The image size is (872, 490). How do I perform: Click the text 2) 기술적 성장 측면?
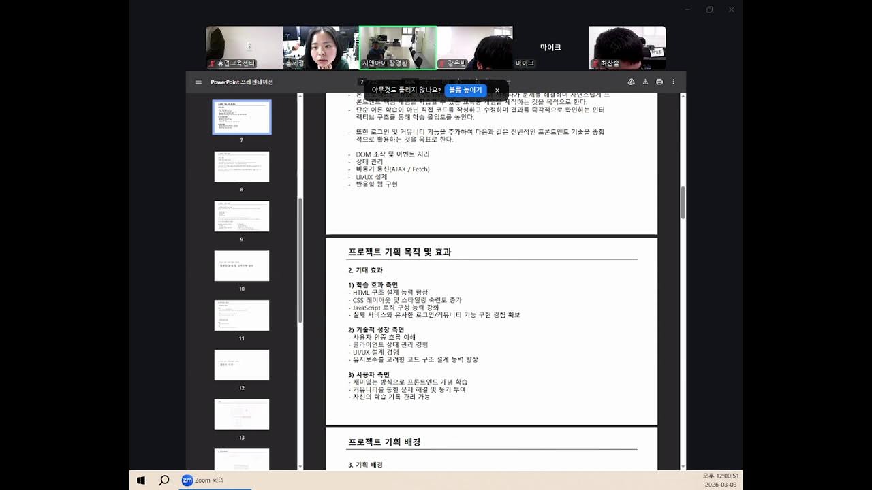coord(376,330)
